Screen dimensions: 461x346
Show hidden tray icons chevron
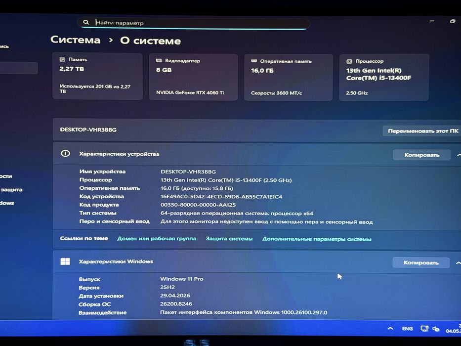(x=390, y=328)
